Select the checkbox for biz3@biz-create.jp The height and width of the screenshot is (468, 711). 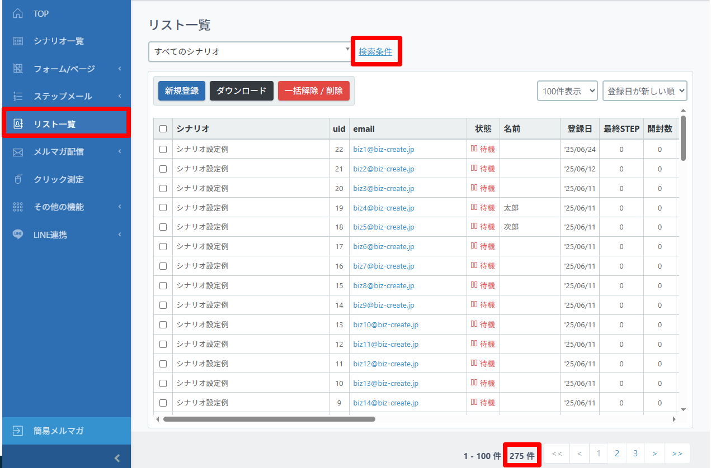(x=163, y=188)
